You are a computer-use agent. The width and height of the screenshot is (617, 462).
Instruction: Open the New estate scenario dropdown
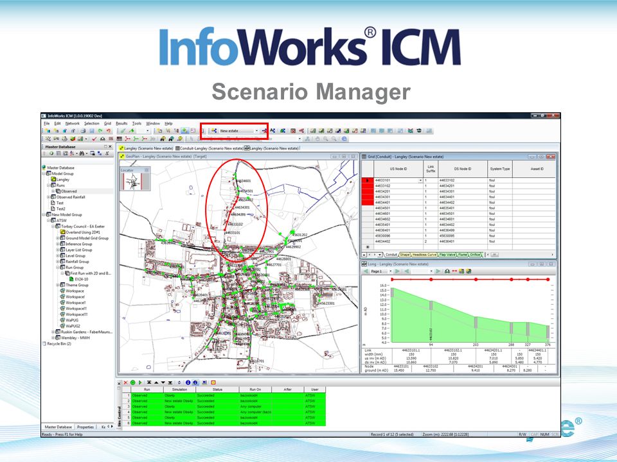(x=256, y=131)
